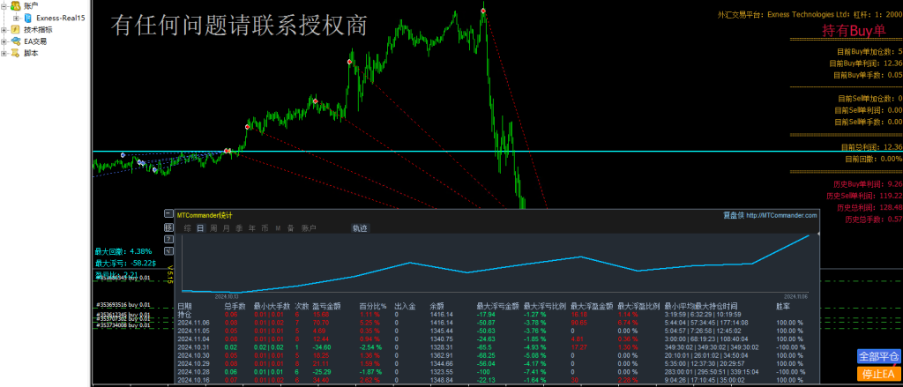Switch to the 季 quarterly tab
The image size is (903, 387).
239,228
